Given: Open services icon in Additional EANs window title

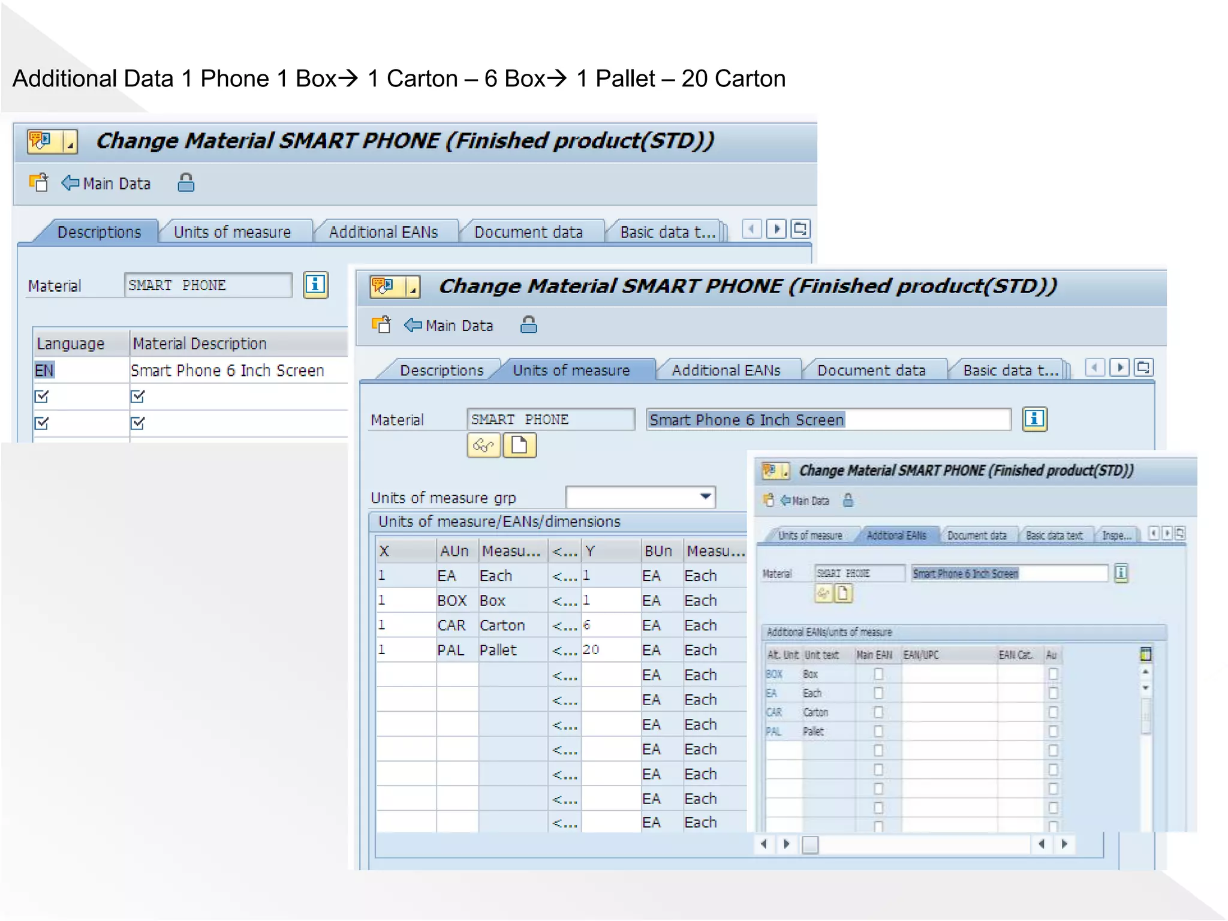Looking at the screenshot, I should point(770,471).
